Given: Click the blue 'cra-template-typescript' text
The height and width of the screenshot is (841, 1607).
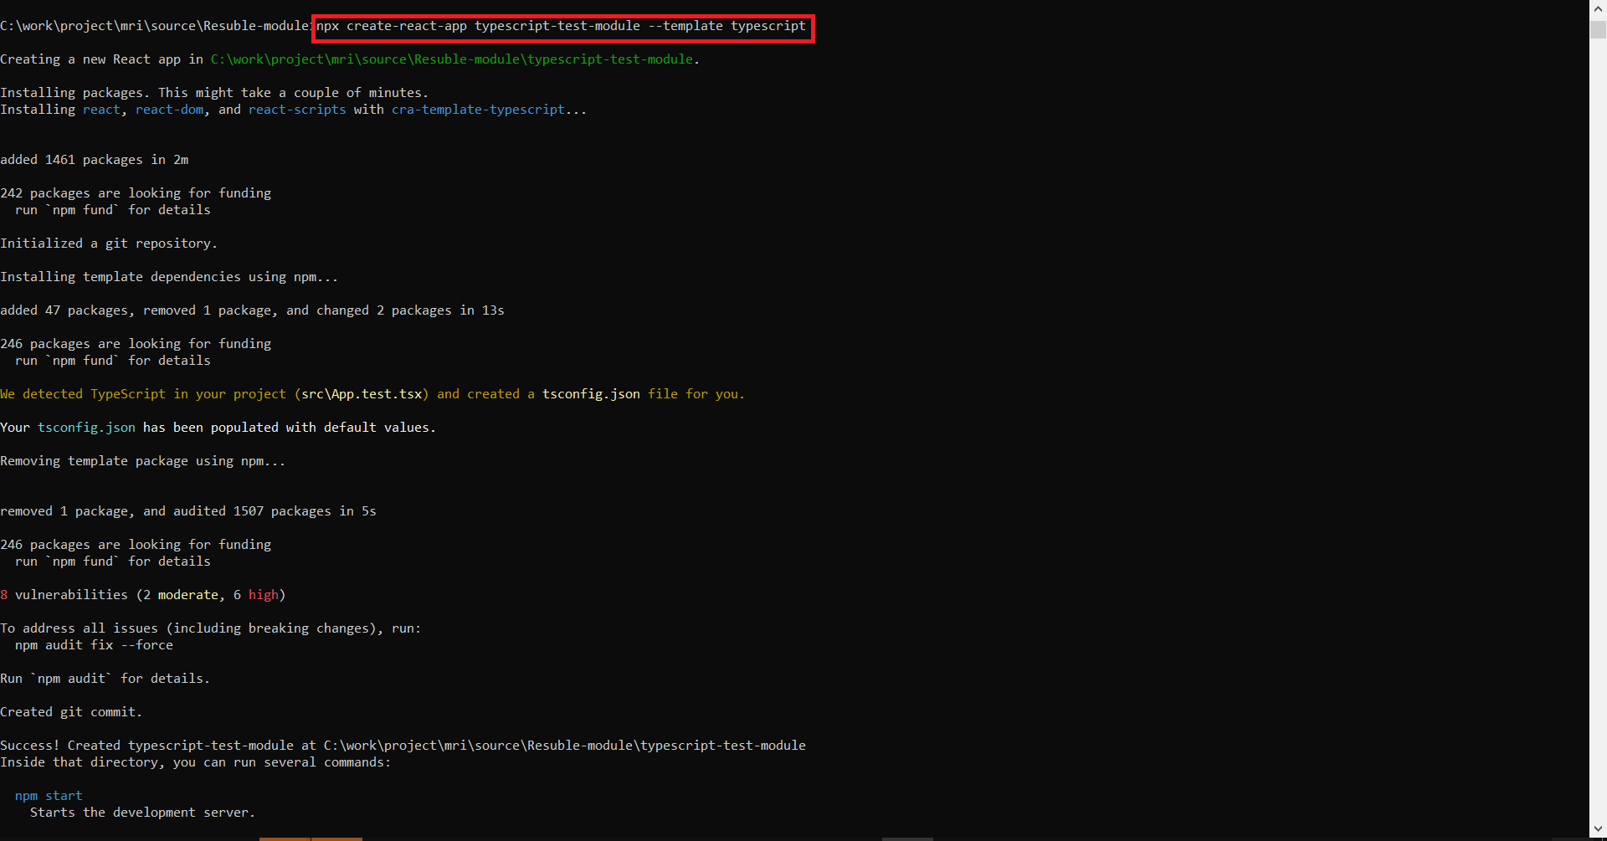Looking at the screenshot, I should pyautogui.click(x=478, y=110).
